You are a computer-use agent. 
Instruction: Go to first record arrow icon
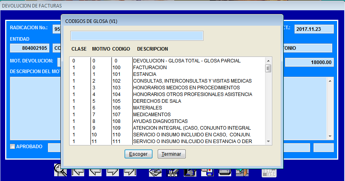click(x=78, y=172)
